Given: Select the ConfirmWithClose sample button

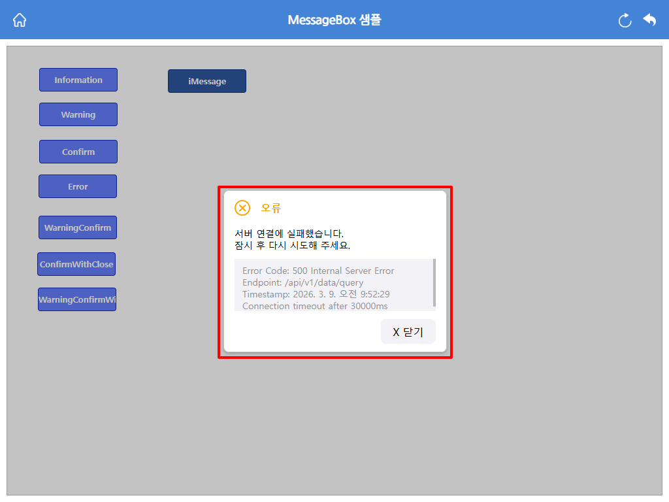Looking at the screenshot, I should 76,264.
